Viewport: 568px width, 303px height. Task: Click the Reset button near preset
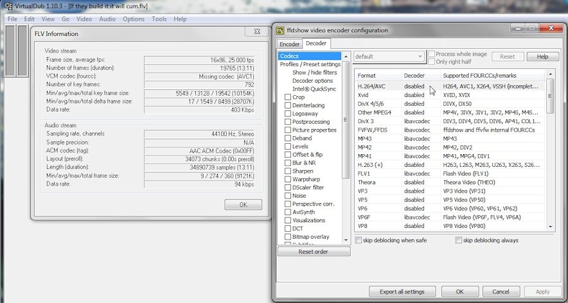tap(507, 56)
